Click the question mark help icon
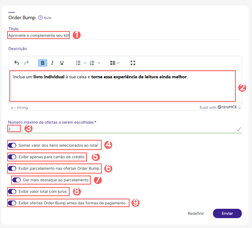Image resolution: width=252 pixels, height=228 pixels. point(40,18)
